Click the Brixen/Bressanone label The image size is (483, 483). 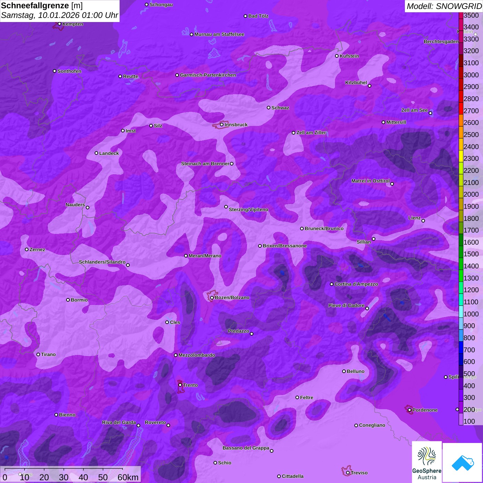(x=285, y=246)
